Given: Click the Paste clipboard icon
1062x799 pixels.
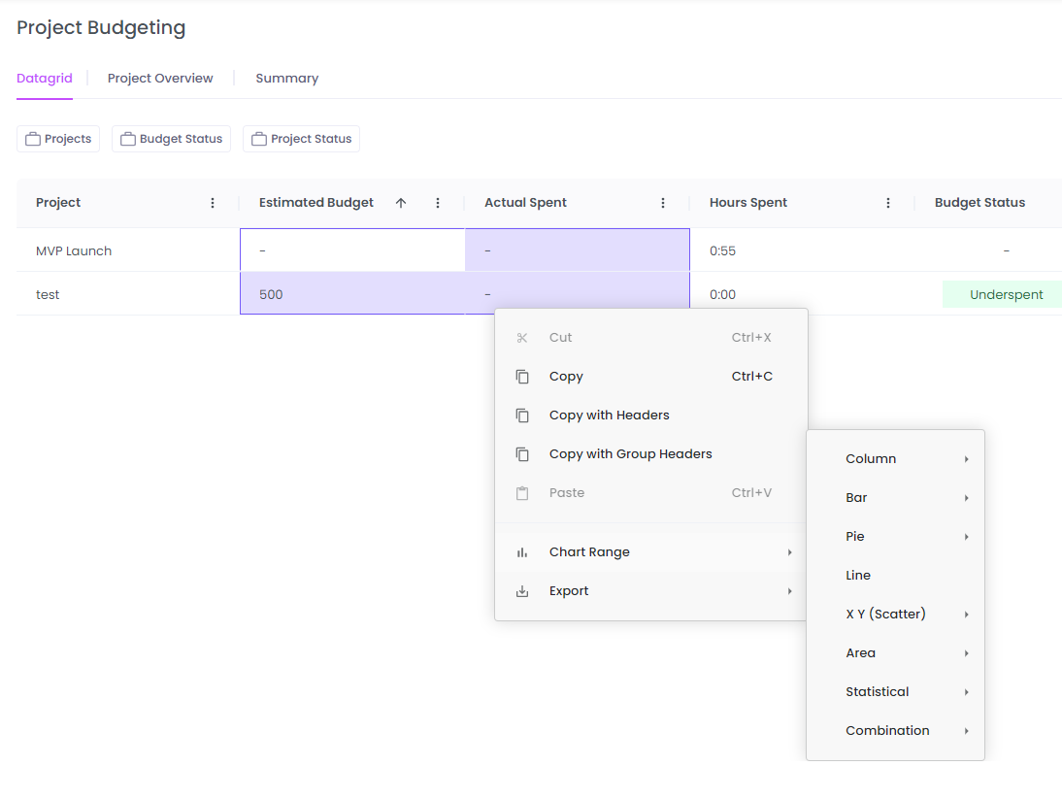Looking at the screenshot, I should [522, 492].
